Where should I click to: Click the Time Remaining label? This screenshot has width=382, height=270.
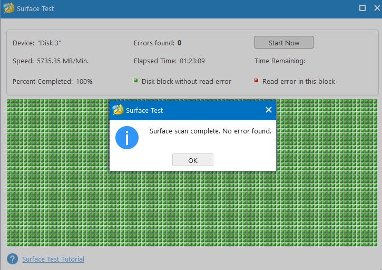(x=280, y=61)
